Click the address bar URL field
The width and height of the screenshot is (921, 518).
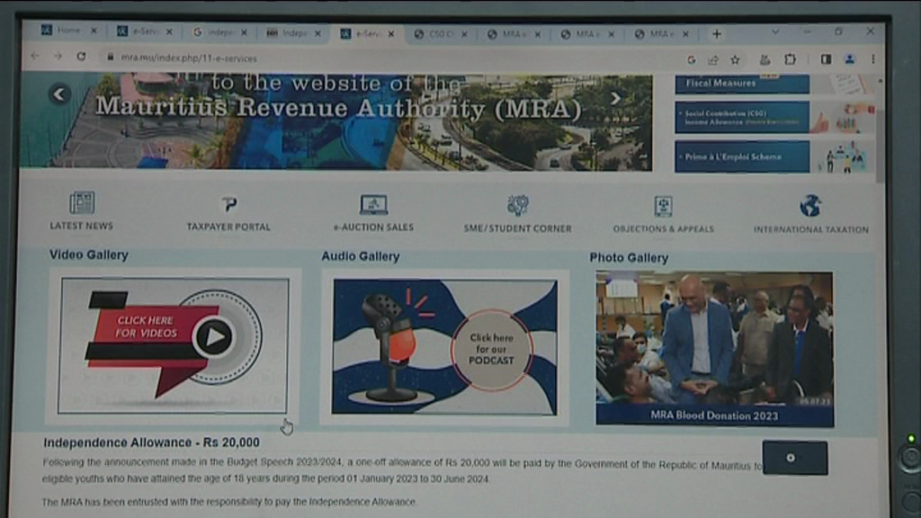coord(388,58)
